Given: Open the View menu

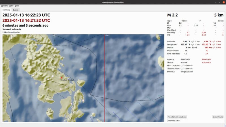Looking at the screenshot, I should coord(11,6).
